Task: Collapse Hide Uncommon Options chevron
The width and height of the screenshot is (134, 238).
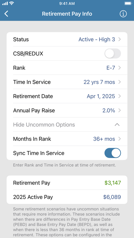Action: pos(117,124)
